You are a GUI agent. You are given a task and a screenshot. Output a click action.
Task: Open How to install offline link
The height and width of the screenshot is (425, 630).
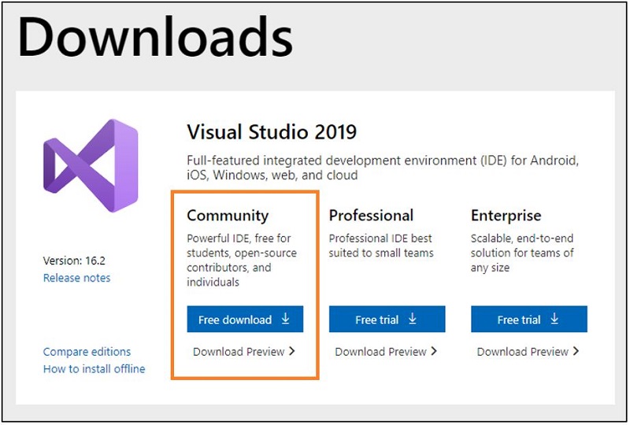[x=94, y=369]
